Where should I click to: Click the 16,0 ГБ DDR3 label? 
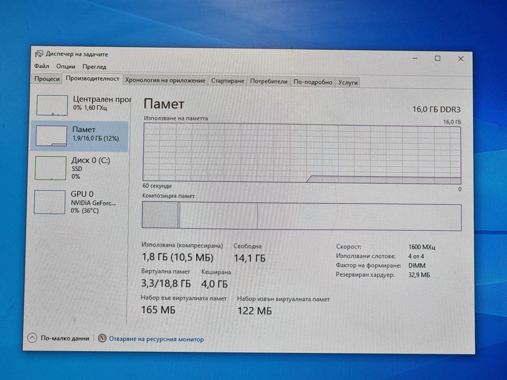click(436, 110)
